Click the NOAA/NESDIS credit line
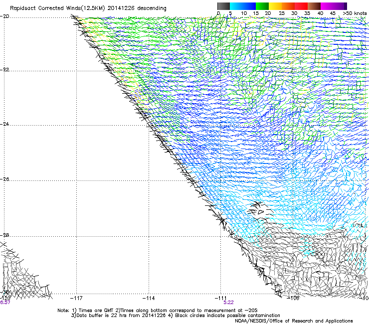 [294, 321]
